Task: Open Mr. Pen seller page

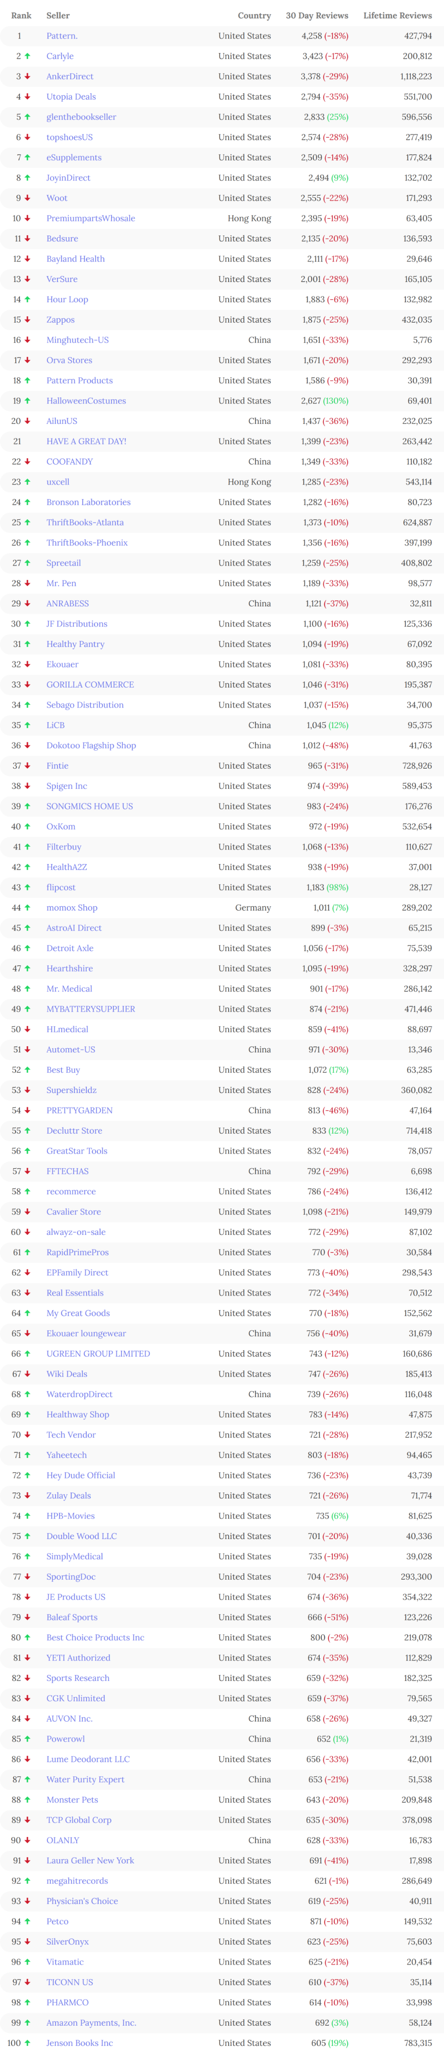Action: point(62,583)
